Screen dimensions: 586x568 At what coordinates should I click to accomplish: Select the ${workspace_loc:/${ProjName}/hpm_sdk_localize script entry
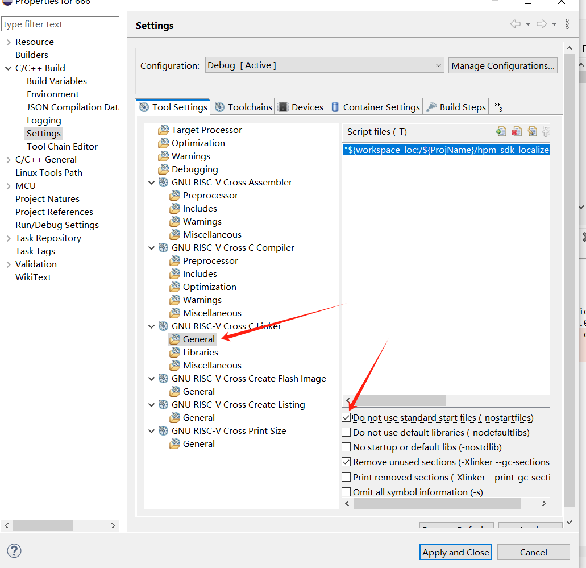point(446,150)
